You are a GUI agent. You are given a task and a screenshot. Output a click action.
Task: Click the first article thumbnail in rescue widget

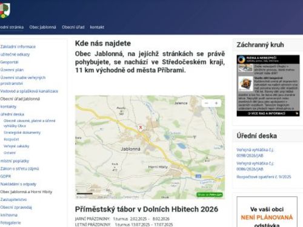[245, 68]
